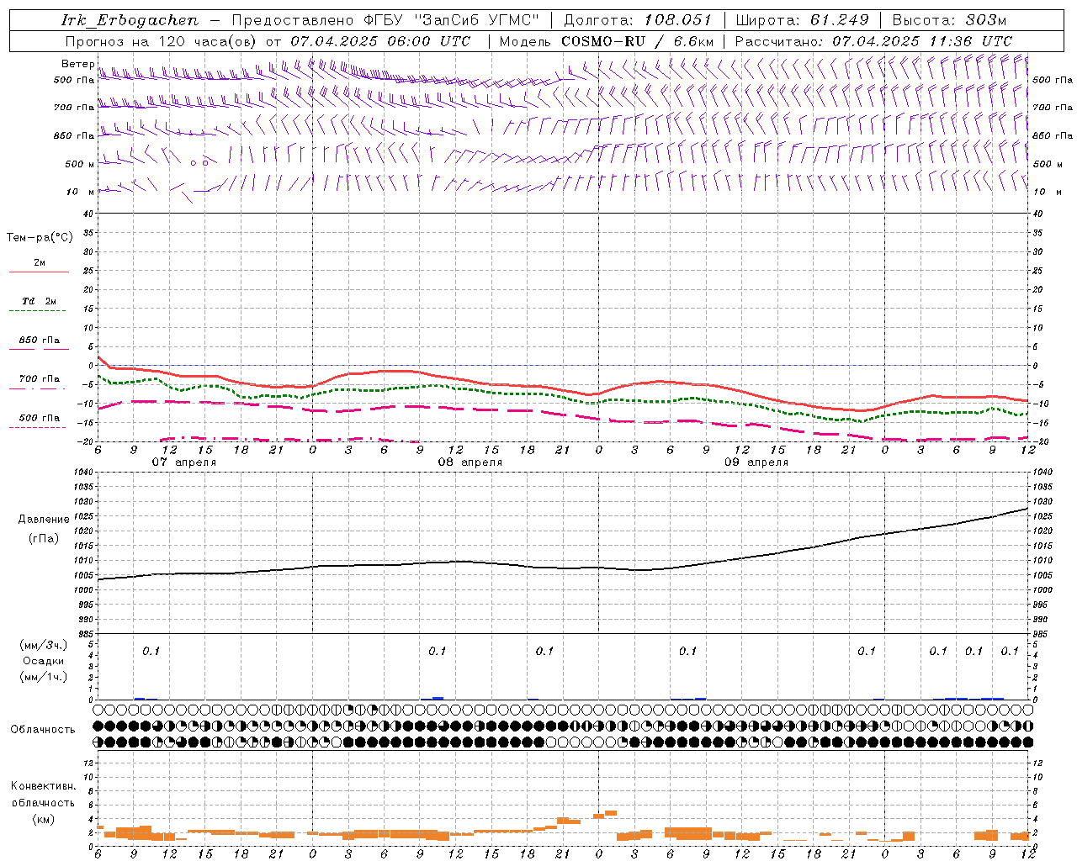1077x861 pixels.
Task: Select right-side wind label "500 м"
Action: coord(1048,164)
